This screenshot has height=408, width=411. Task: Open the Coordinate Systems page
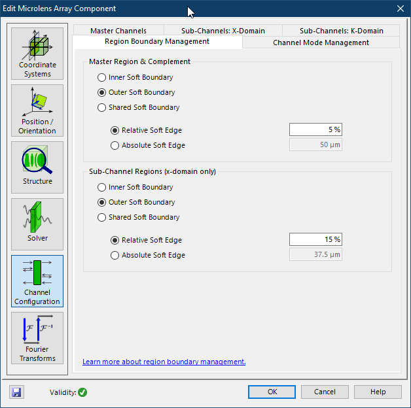pos(37,54)
